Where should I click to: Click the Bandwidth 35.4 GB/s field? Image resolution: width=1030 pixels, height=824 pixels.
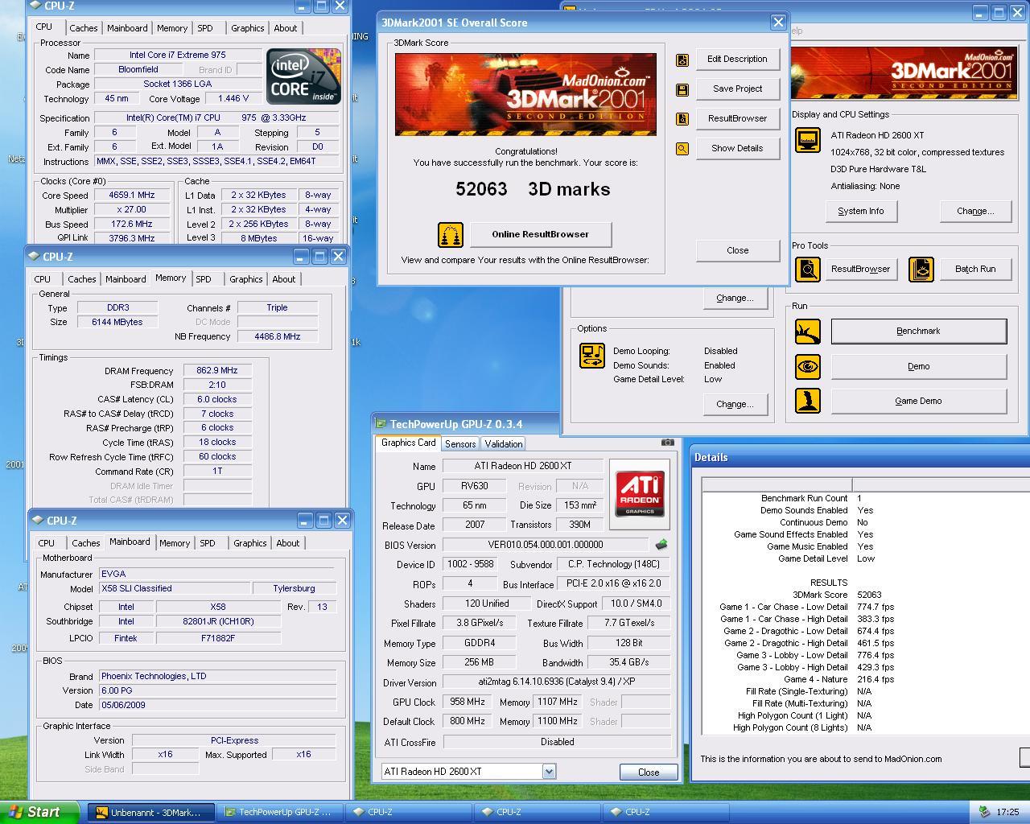click(x=628, y=662)
